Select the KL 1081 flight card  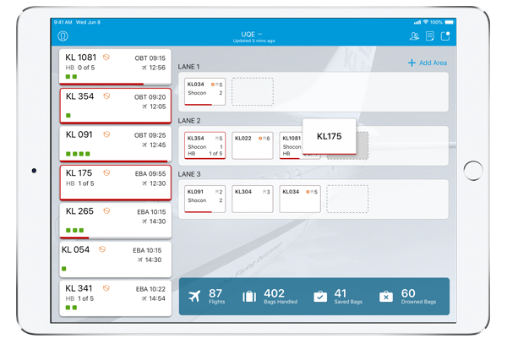click(x=115, y=67)
